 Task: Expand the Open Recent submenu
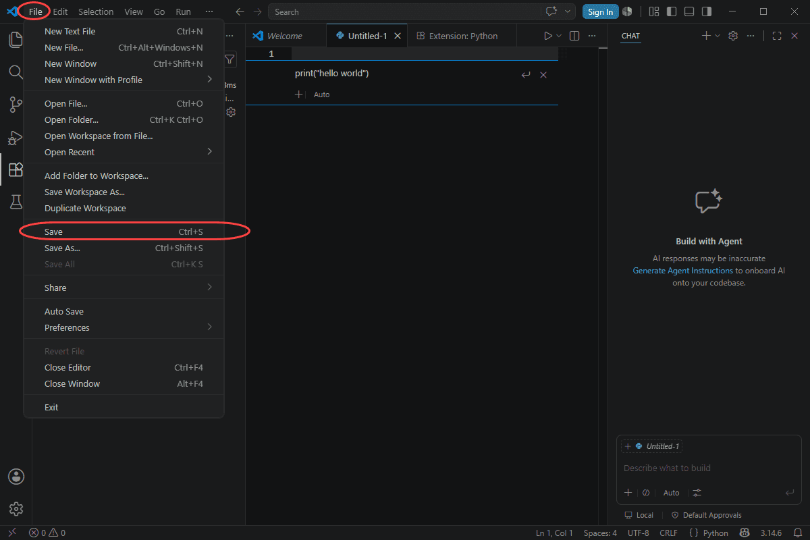point(124,152)
